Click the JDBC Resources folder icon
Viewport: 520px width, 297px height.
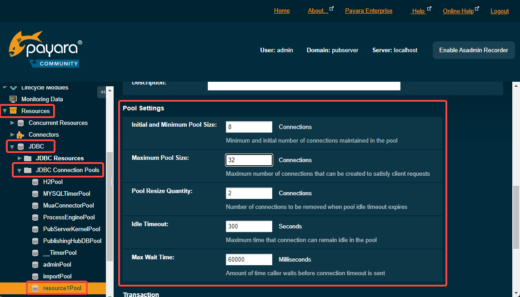click(x=28, y=158)
